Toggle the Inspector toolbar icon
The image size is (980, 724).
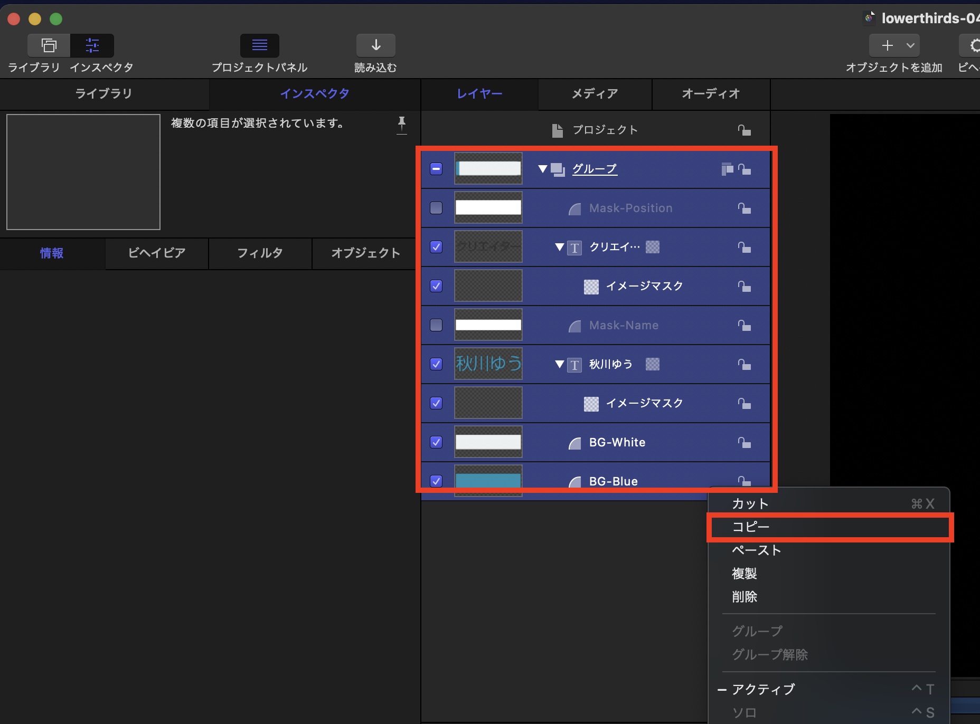[x=92, y=45]
